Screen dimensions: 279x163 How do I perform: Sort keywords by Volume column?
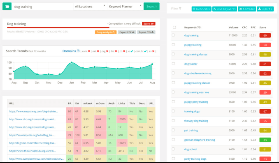pyautogui.click(x=233, y=28)
